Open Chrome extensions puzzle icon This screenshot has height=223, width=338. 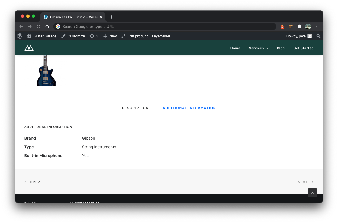pyautogui.click(x=299, y=27)
